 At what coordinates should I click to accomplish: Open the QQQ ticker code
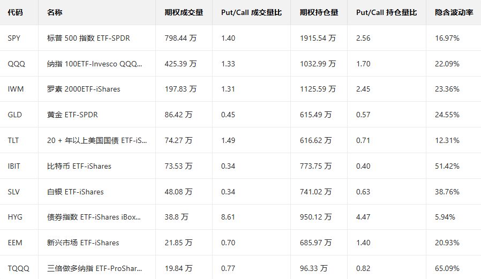17,64
